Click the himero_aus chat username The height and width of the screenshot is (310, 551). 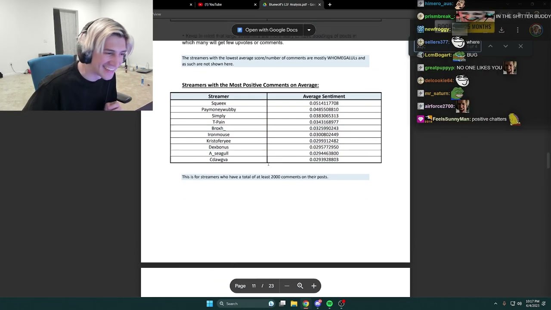click(439, 4)
